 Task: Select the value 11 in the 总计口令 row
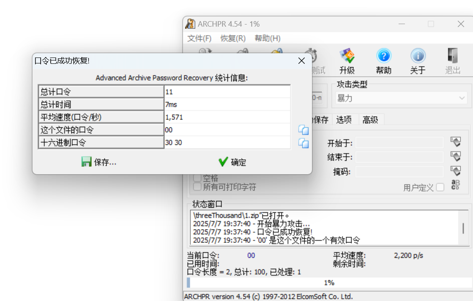pyautogui.click(x=227, y=92)
